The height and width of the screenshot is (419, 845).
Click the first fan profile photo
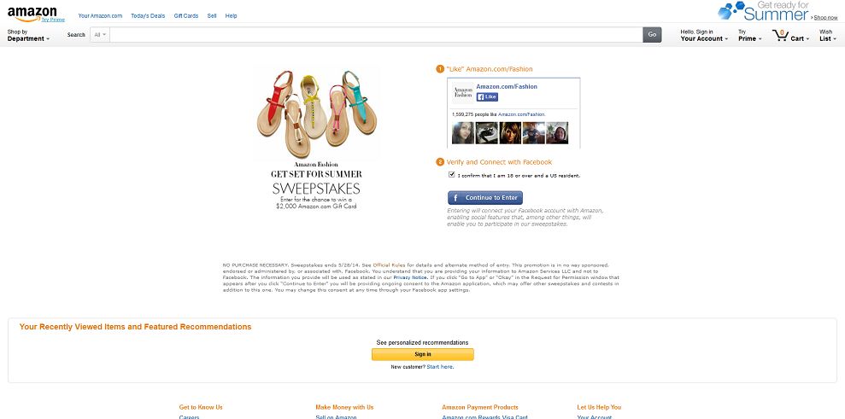[463, 133]
